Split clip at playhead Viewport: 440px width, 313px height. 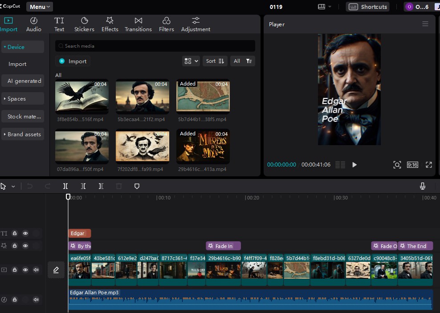tap(65, 186)
